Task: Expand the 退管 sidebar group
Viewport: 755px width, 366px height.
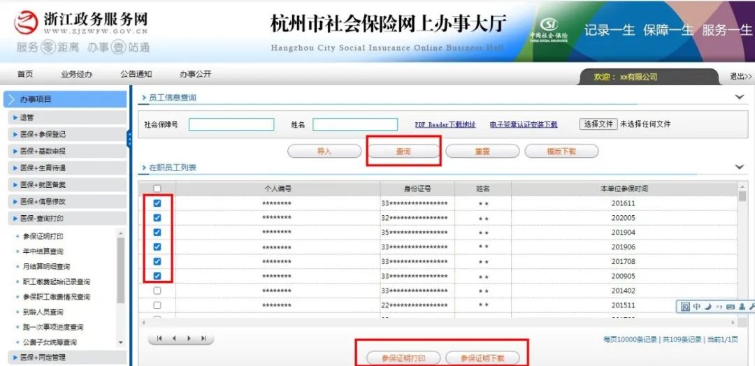Action: coord(67,117)
